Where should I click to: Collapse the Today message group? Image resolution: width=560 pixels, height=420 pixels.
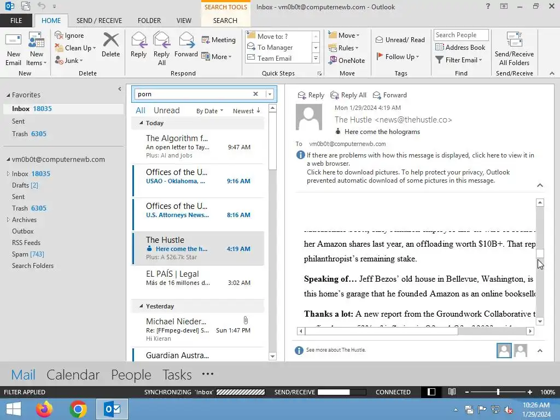tap(141, 123)
